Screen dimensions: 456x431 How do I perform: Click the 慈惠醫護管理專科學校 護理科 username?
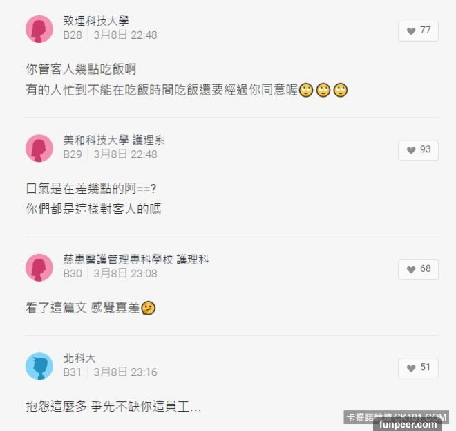click(136, 259)
